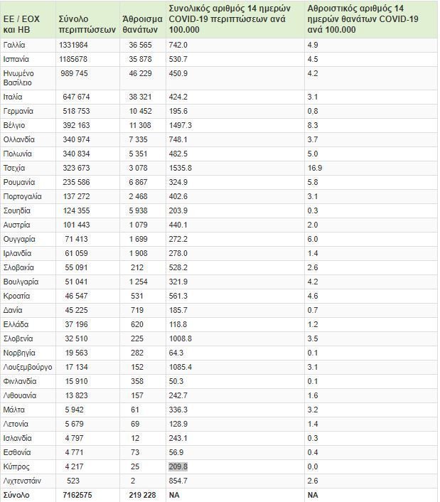Screen dimensions: 440x502
Task: Select Ισπανία total cases 1185678
Action: click(x=73, y=59)
